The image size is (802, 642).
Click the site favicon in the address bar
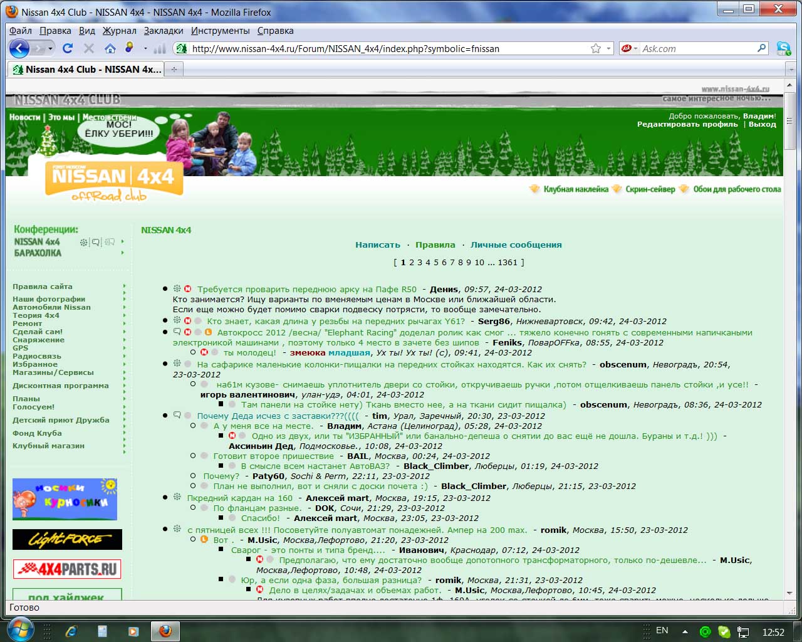[x=182, y=48]
